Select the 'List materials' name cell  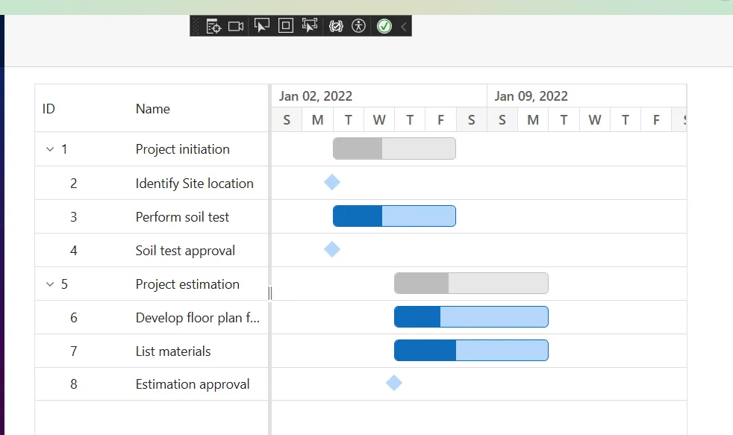tap(199, 351)
